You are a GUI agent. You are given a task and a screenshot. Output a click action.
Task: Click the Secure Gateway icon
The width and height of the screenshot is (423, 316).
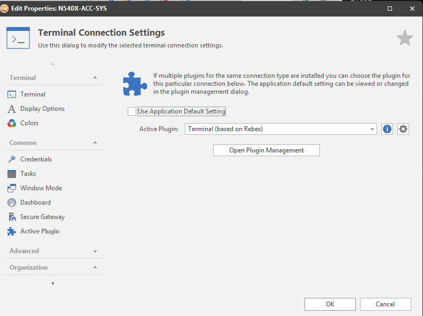tap(11, 217)
